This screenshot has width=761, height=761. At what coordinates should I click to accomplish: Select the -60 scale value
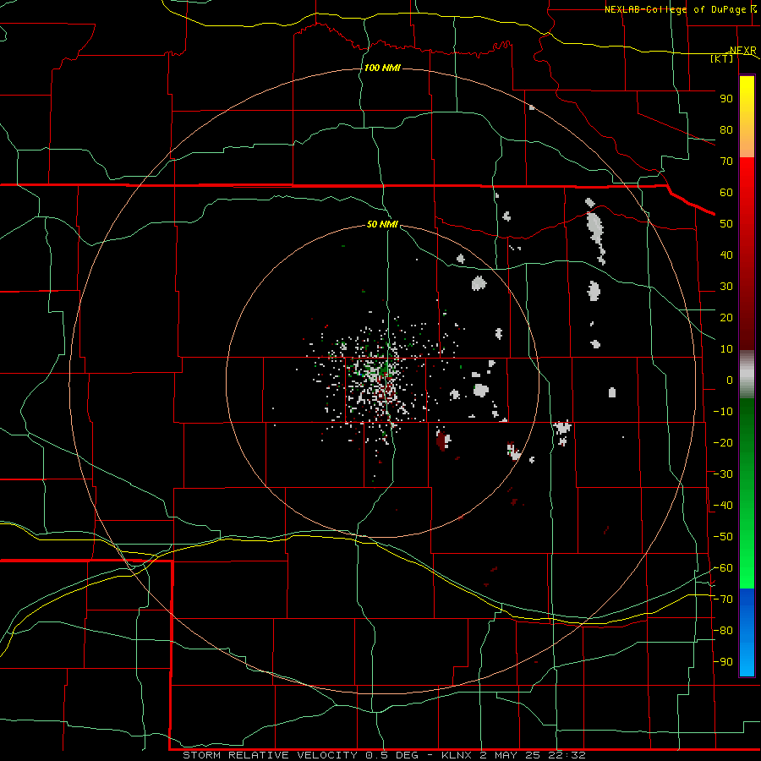click(723, 568)
